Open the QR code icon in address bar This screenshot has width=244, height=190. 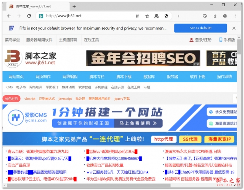[x=137, y=16]
